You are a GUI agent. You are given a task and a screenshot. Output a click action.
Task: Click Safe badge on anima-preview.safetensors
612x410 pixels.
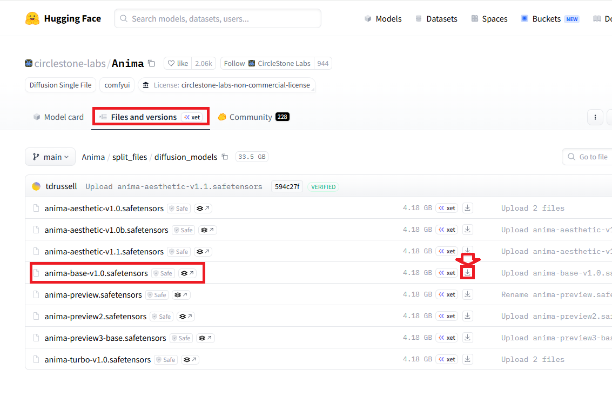point(157,295)
